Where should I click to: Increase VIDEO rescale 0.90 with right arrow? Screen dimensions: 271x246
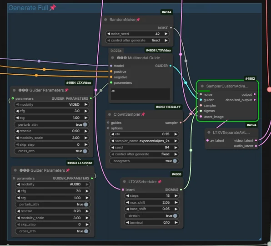tap(86, 131)
